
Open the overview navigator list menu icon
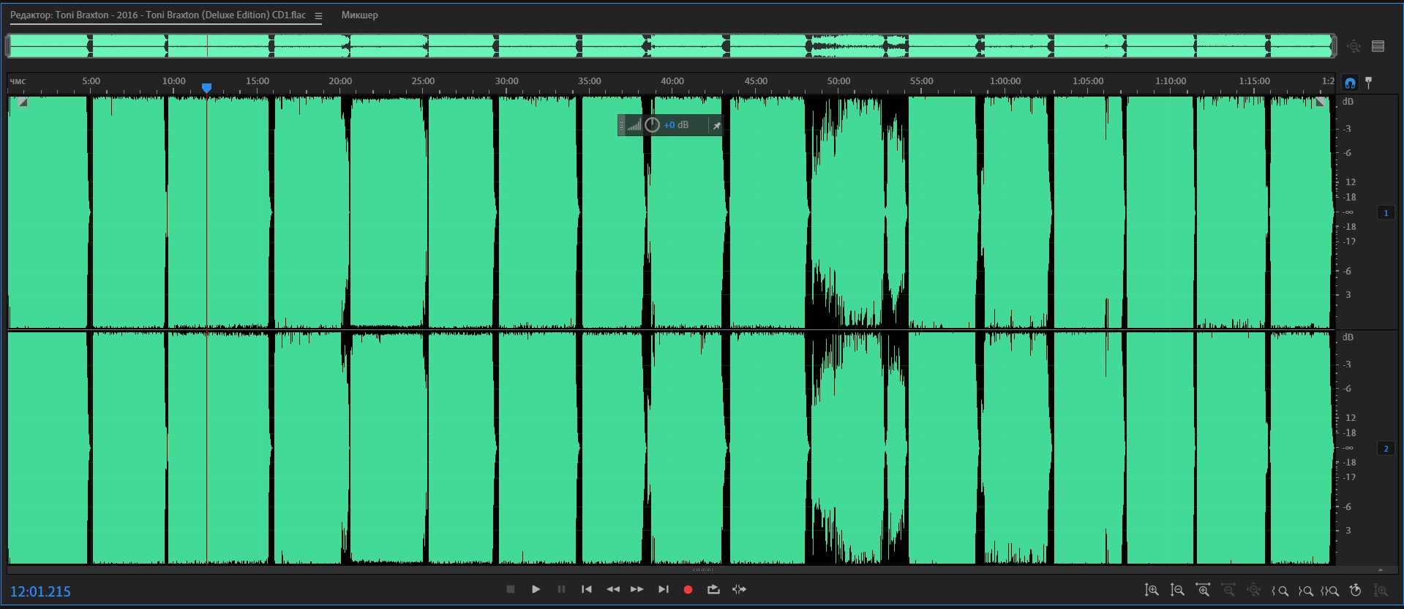1378,46
